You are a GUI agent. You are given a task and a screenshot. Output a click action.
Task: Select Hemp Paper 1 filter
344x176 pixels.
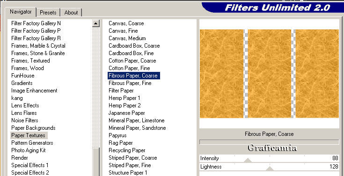124,98
